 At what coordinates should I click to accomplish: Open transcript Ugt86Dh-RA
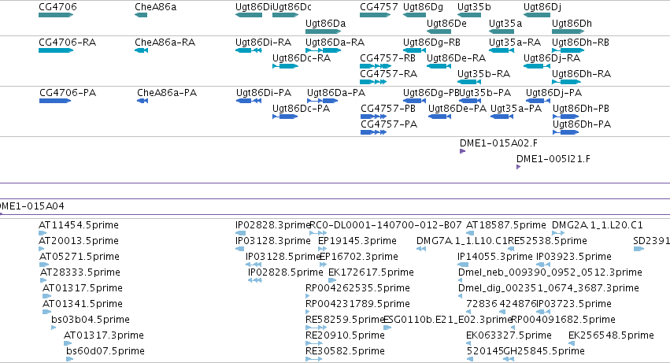(x=567, y=82)
